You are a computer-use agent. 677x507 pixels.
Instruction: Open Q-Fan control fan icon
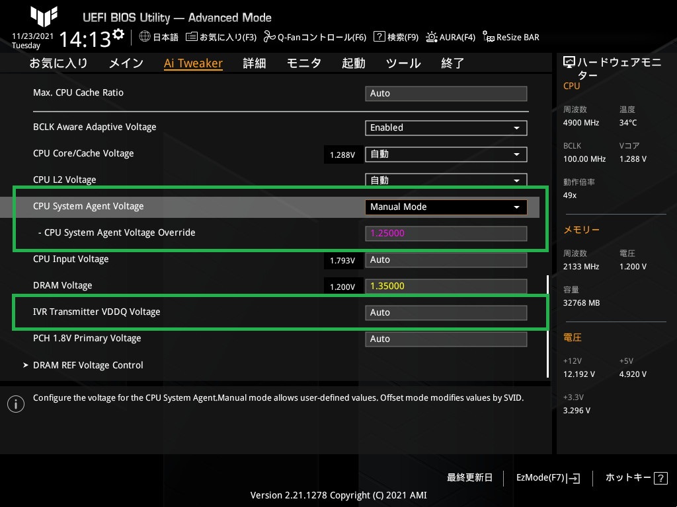coord(270,37)
